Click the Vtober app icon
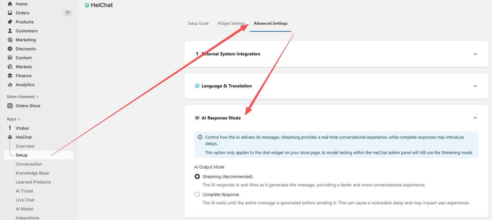The height and width of the screenshot is (220, 492). pos(10,128)
